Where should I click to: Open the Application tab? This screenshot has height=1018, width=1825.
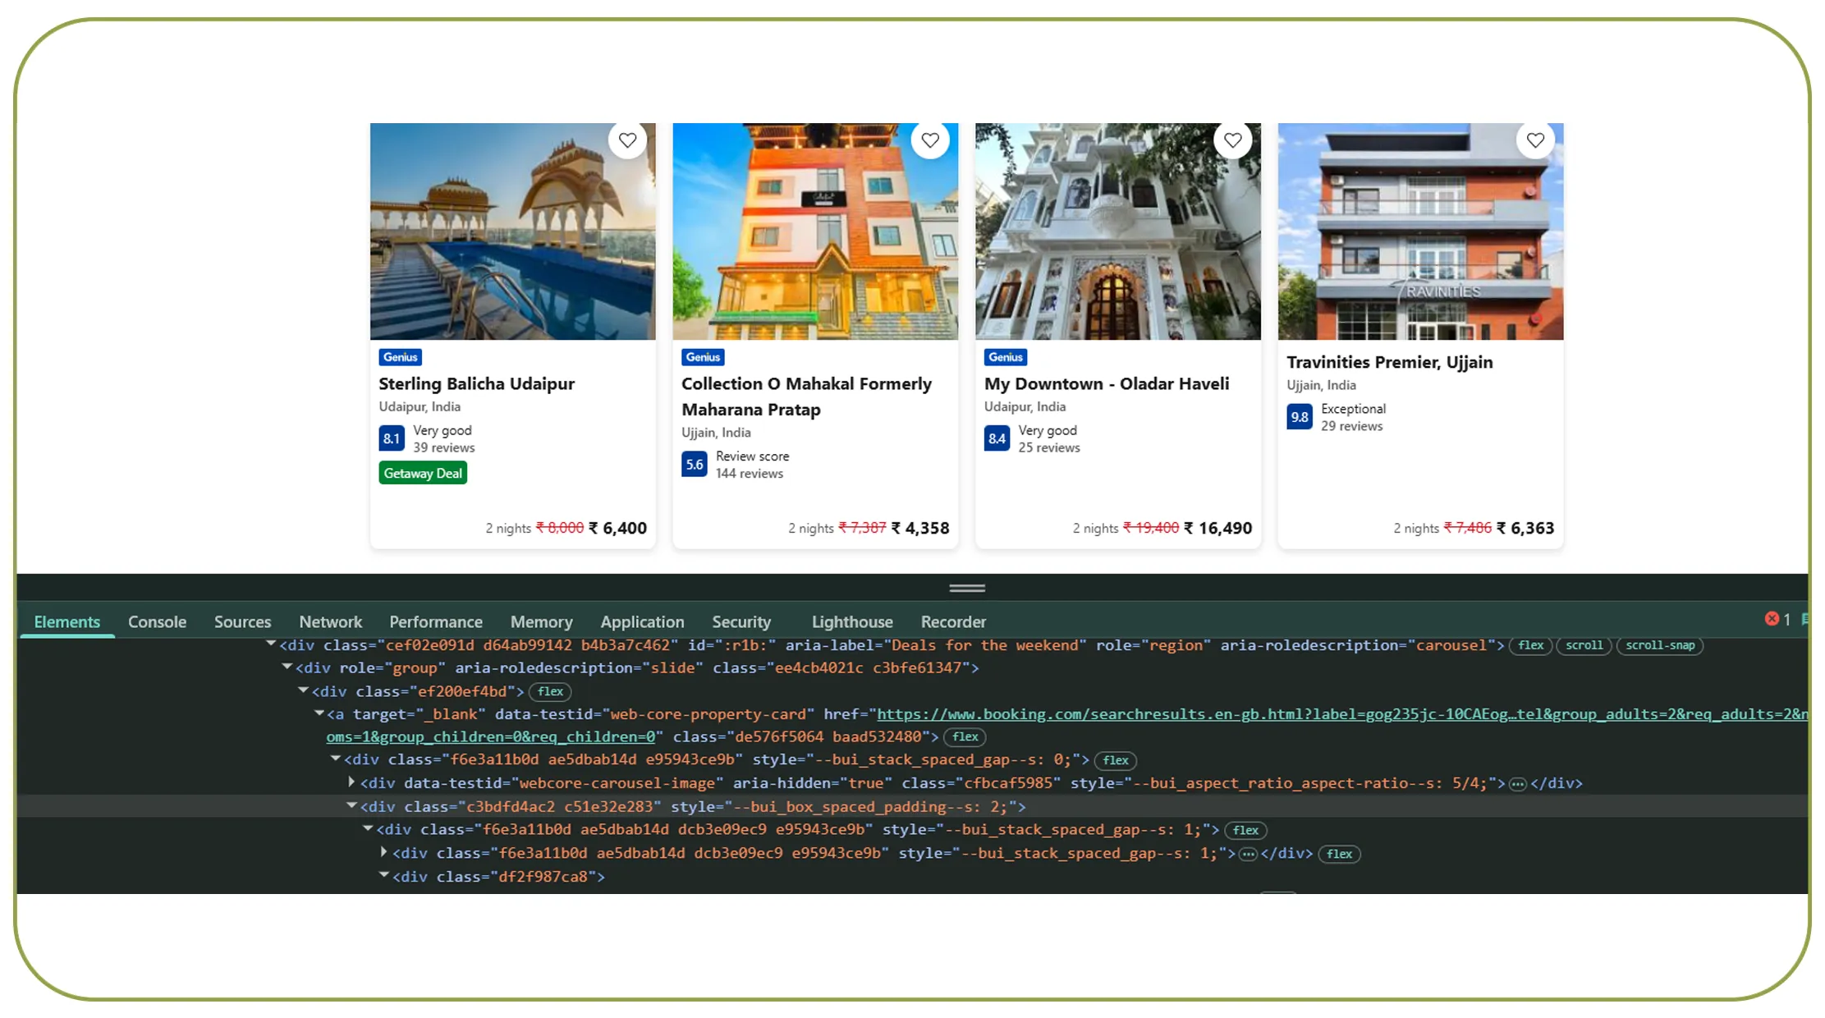click(x=642, y=621)
